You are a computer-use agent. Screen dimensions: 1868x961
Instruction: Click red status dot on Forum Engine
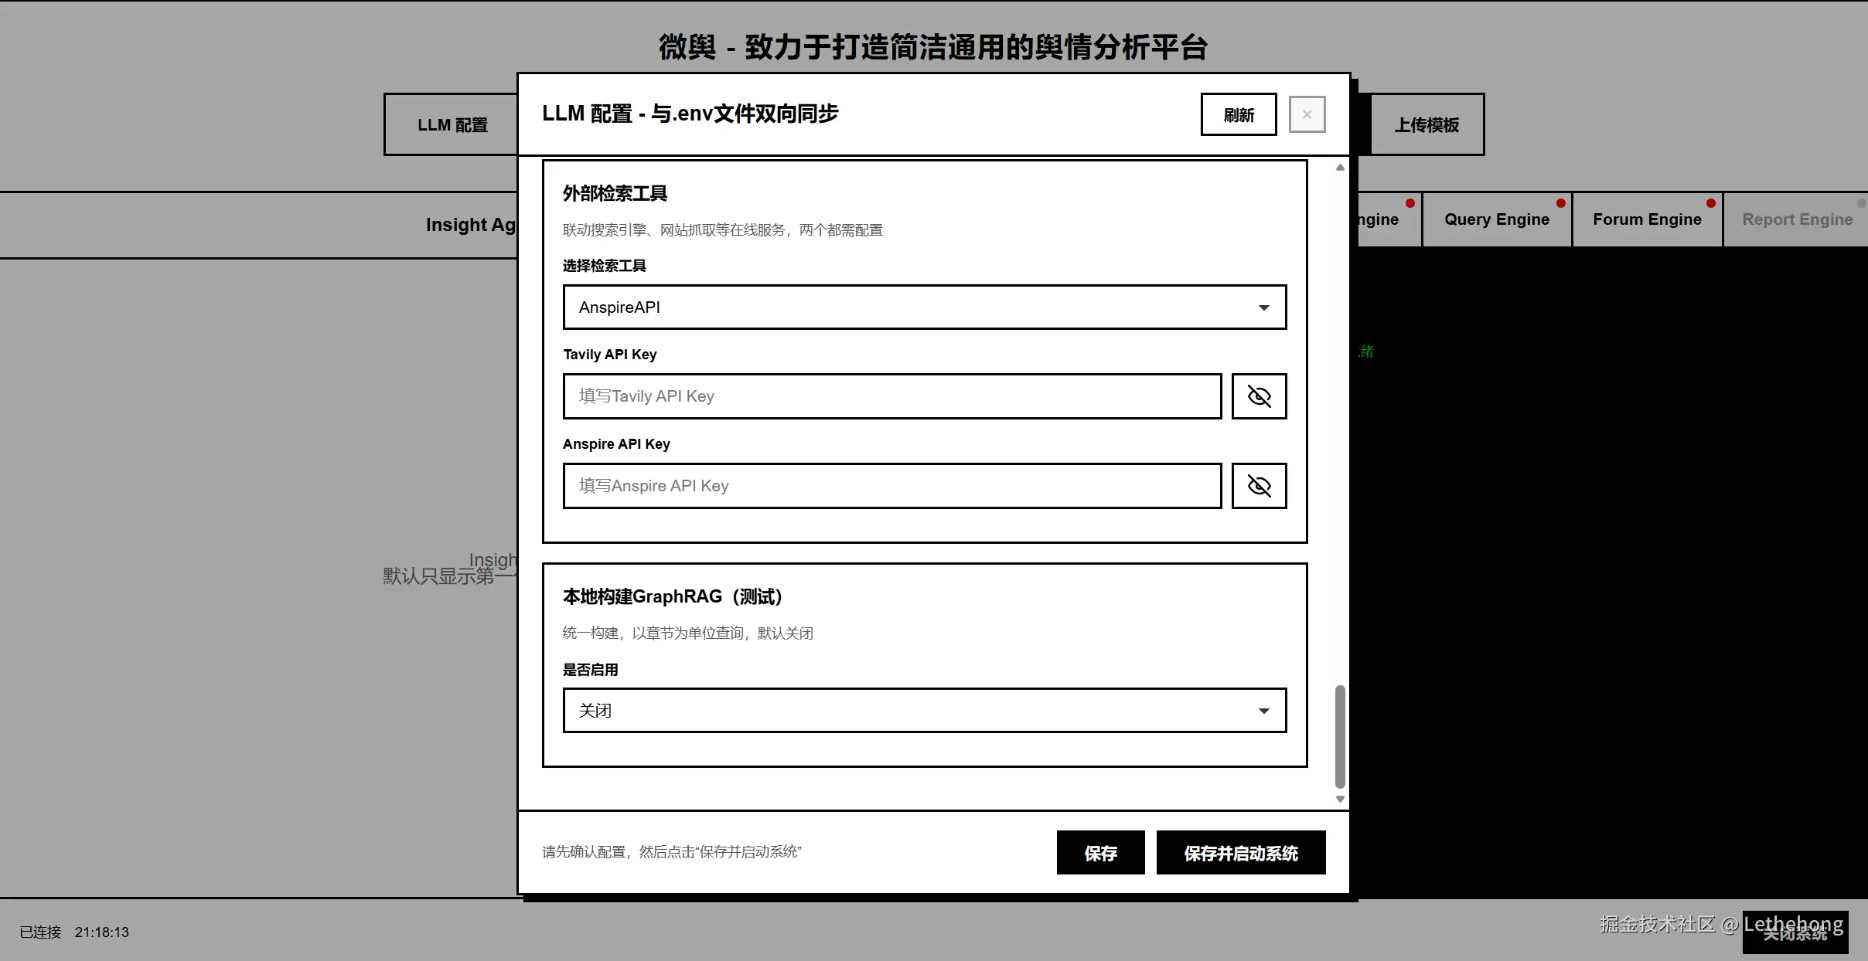coord(1710,203)
